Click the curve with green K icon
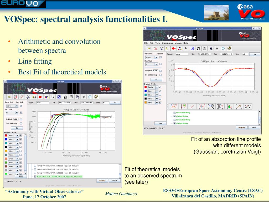This screenshot has width=269, height=202. (x=183, y=107)
